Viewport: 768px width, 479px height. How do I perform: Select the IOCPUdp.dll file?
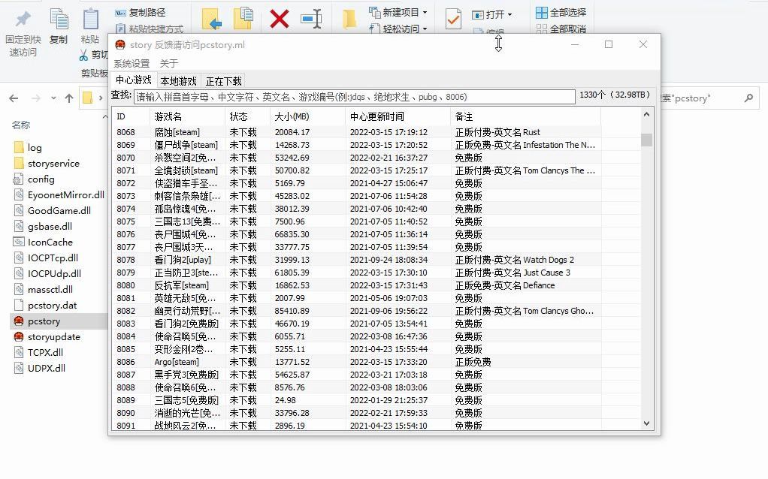click(x=47, y=273)
